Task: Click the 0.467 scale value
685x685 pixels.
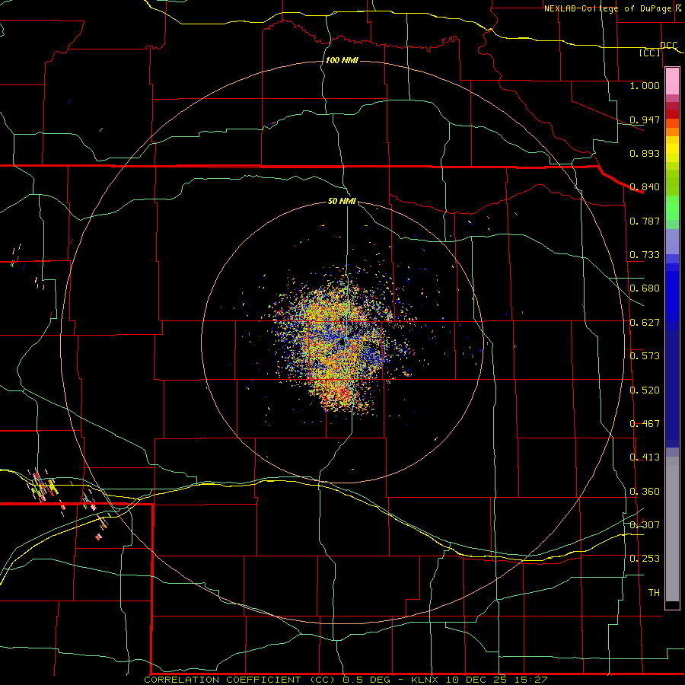Action: pos(645,424)
